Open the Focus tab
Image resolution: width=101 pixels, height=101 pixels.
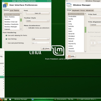[83, 10]
